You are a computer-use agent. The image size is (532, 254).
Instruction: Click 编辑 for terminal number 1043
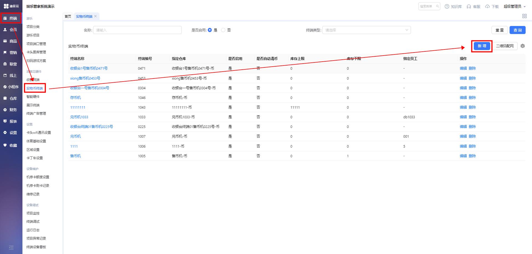point(463,107)
